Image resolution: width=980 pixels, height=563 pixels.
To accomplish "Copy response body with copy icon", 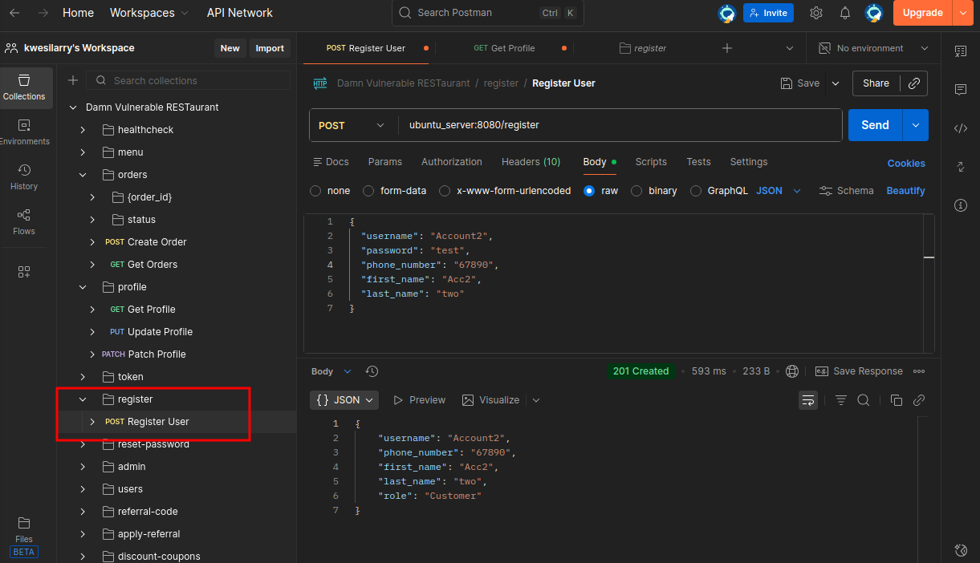I will 897,400.
